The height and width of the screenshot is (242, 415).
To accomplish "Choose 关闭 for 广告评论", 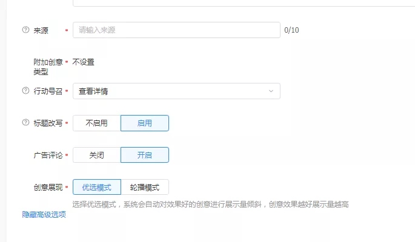I will (x=96, y=155).
